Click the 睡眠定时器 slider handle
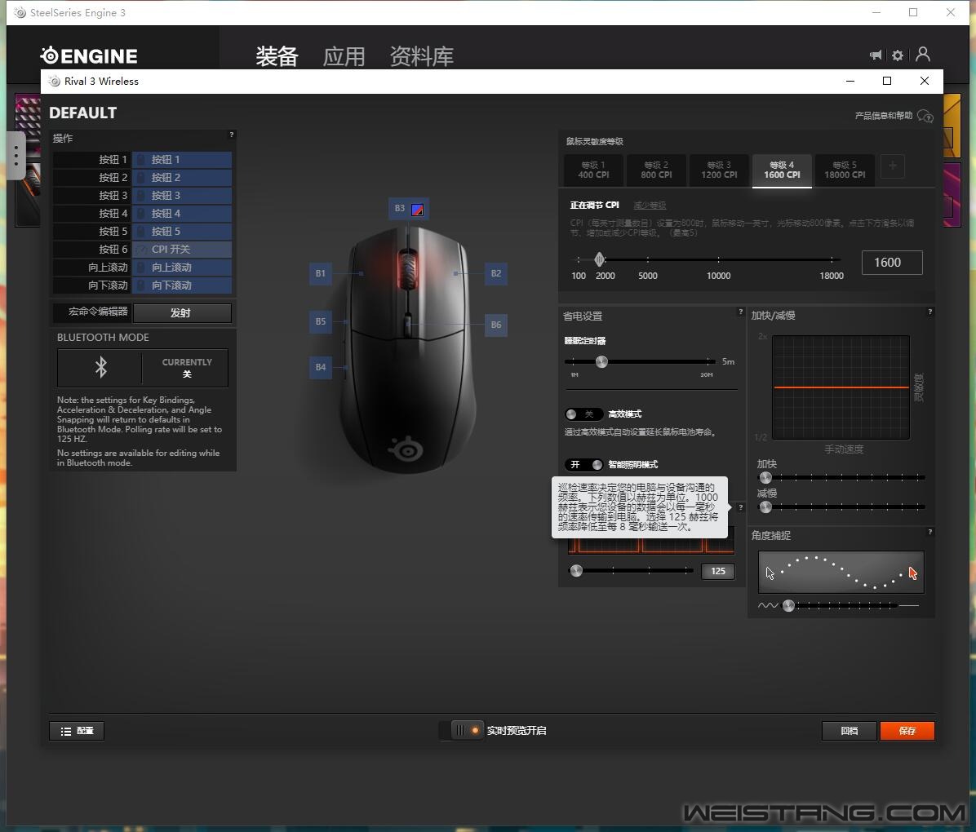This screenshot has height=832, width=976. click(x=601, y=361)
